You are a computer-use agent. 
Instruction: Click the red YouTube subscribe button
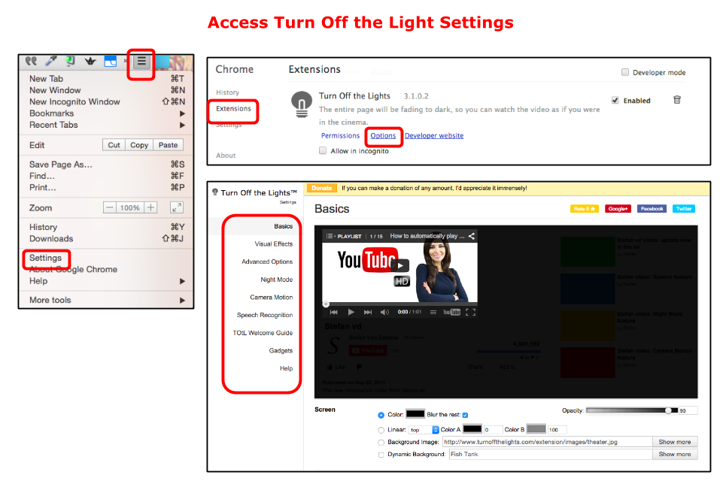(368, 351)
